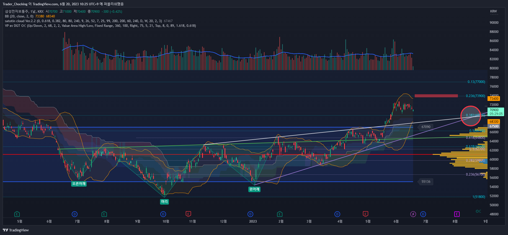
Task: Click the Trader_Chocking publisher header text
Action: tap(15, 4)
